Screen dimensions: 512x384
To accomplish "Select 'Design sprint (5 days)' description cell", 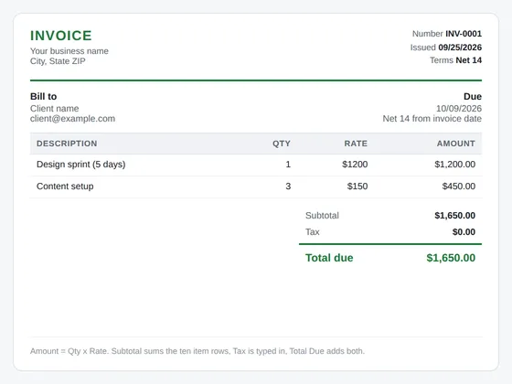I will (81, 165).
